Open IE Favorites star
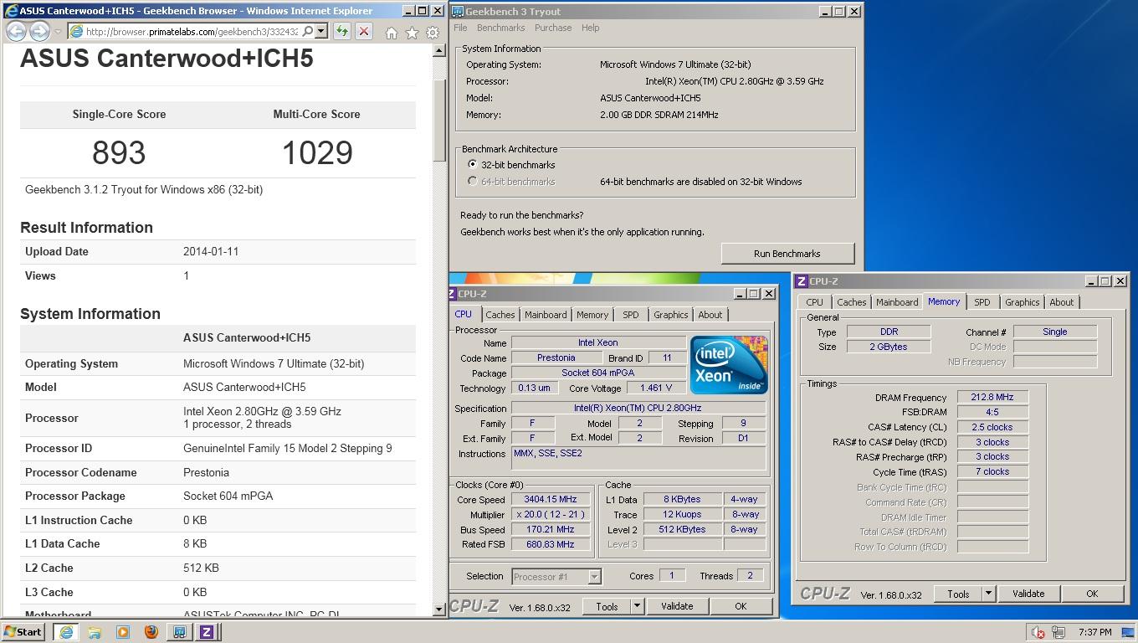1138x643 pixels. pyautogui.click(x=412, y=33)
